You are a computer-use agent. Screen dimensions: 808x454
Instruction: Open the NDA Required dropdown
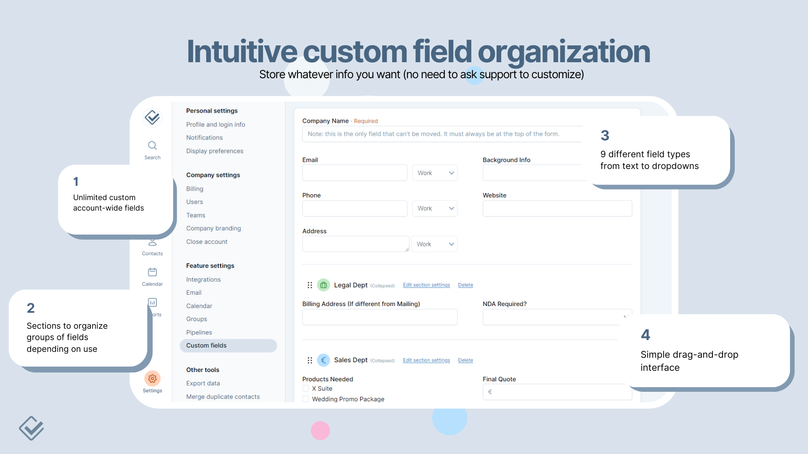pyautogui.click(x=557, y=317)
